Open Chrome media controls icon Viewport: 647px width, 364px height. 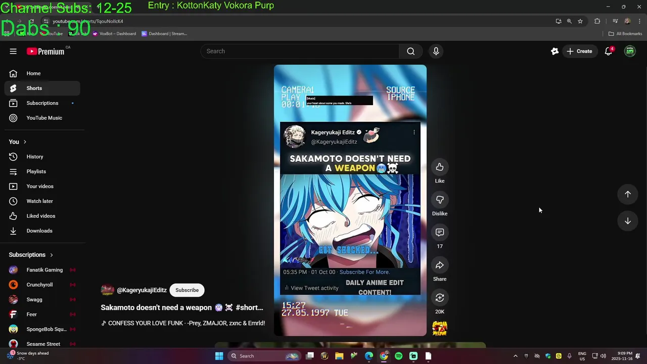(615, 21)
